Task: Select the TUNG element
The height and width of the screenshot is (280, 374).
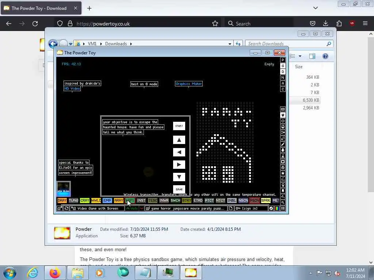Action: coord(73,201)
